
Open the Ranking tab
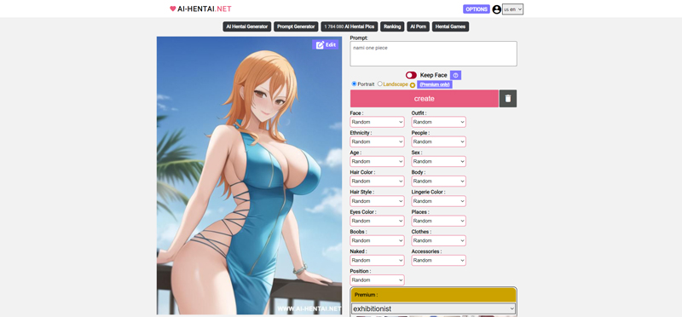pyautogui.click(x=392, y=26)
